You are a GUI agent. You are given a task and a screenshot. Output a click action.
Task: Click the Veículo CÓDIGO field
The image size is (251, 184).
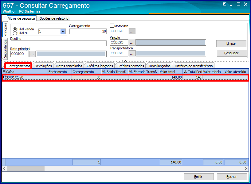(x=119, y=43)
